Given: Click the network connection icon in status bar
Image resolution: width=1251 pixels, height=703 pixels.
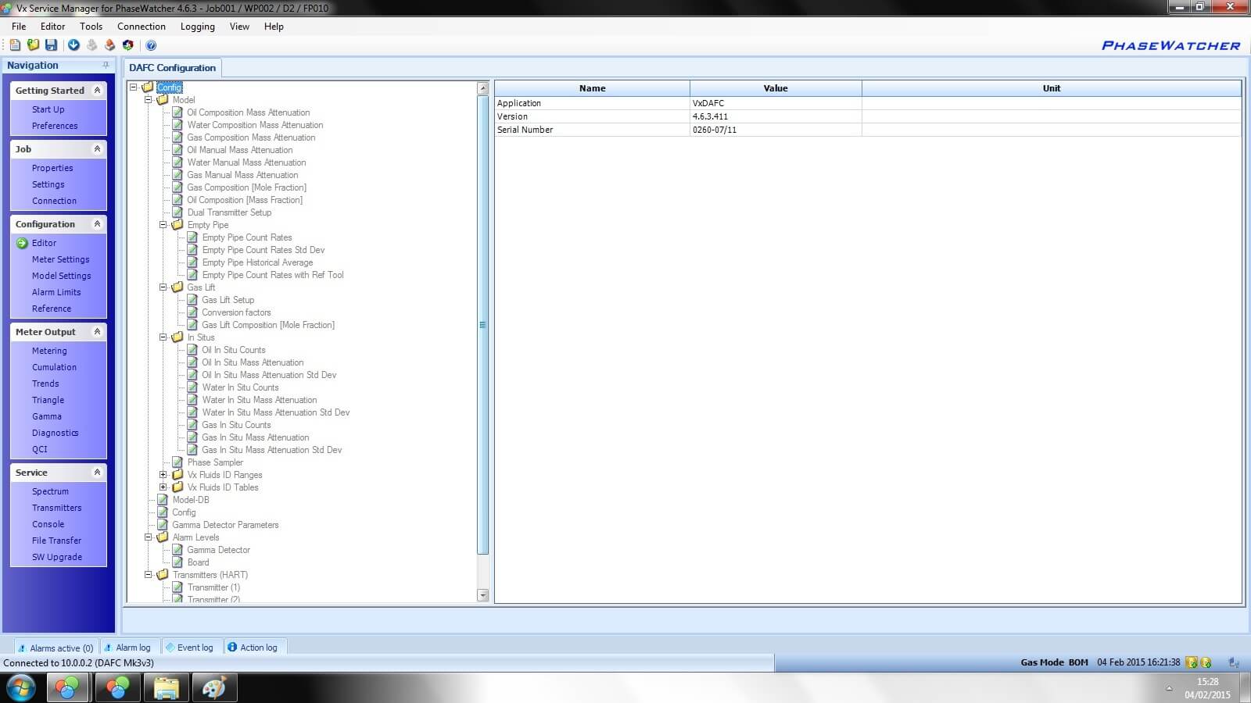Looking at the screenshot, I should pyautogui.click(x=1234, y=662).
